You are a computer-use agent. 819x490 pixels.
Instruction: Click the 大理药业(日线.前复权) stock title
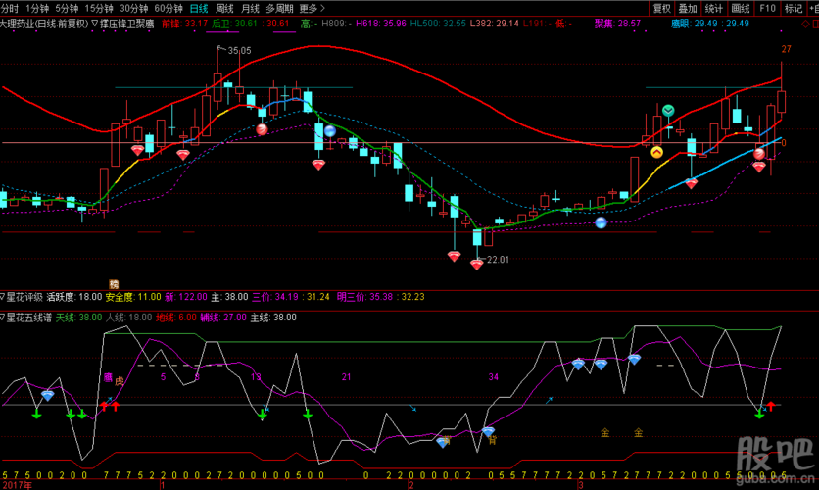coord(44,24)
